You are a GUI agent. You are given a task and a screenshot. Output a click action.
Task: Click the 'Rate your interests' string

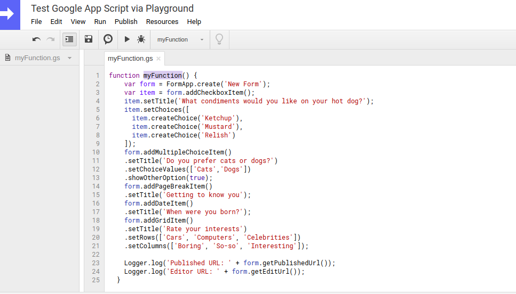click(x=203, y=229)
